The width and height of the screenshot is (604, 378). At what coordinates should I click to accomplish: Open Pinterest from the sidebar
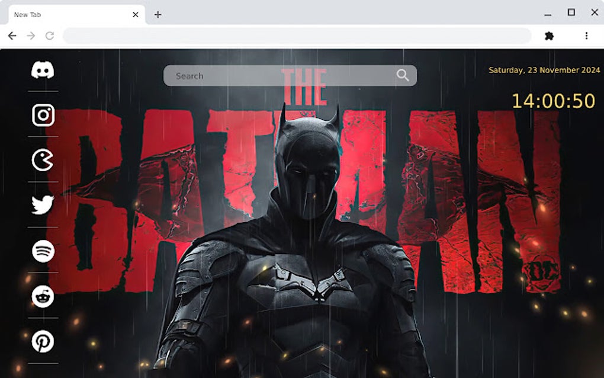pyautogui.click(x=41, y=342)
